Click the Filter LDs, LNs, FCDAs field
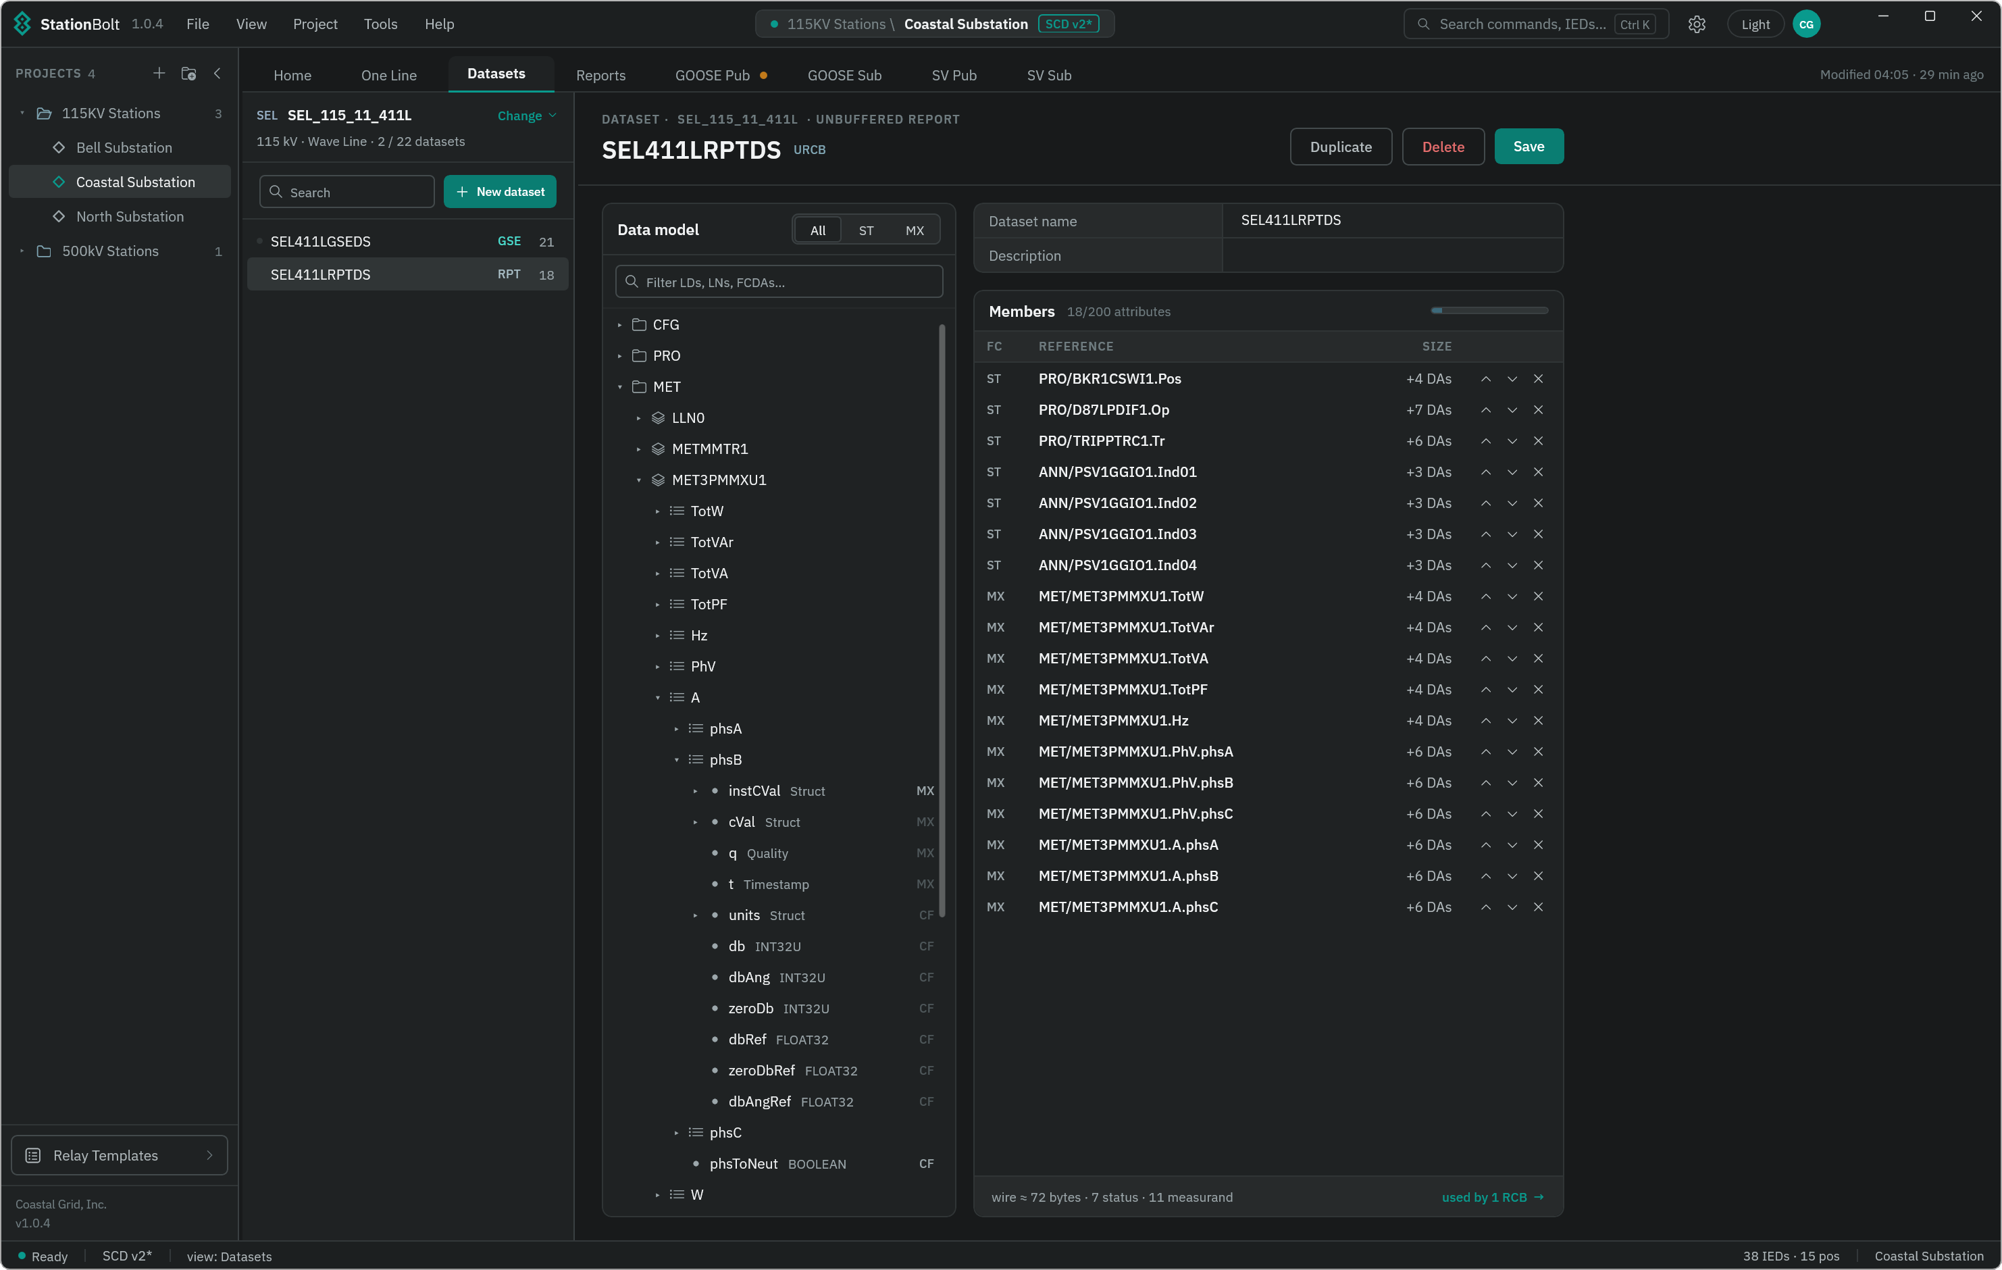This screenshot has width=2002, height=1270. [778, 282]
